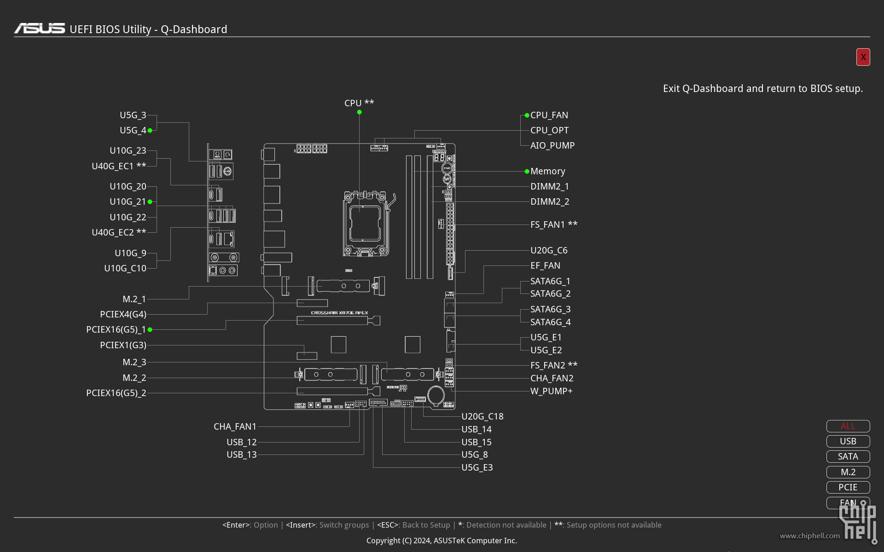Select the PCIEX16(G5)_2 slot label

click(x=116, y=393)
